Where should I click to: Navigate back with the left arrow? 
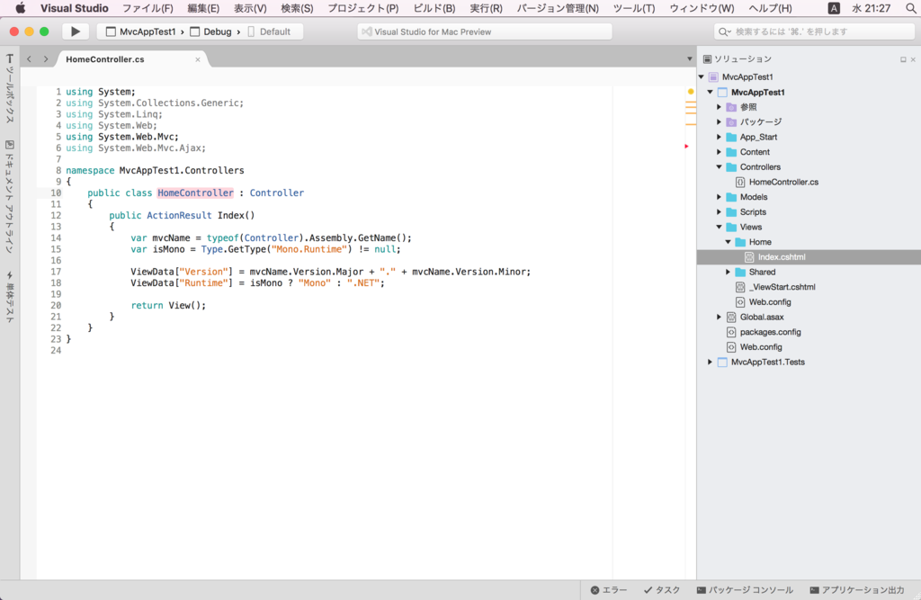(x=30, y=58)
